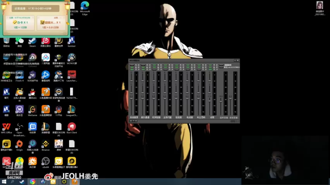Screen dimensions: 330x185
Task: Open the 原神 Genshin Impact icon
Action: pyautogui.click(x=59, y=146)
